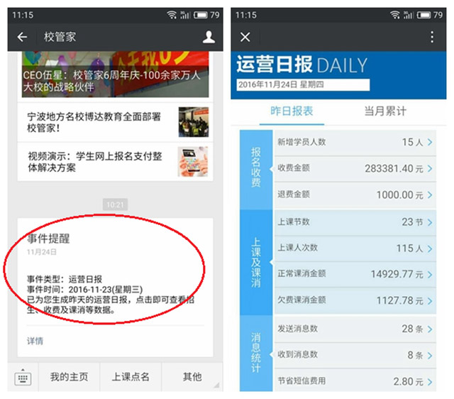Expand 收费金额 row chevron
Image resolution: width=454 pixels, height=399 pixels.
pos(429,168)
